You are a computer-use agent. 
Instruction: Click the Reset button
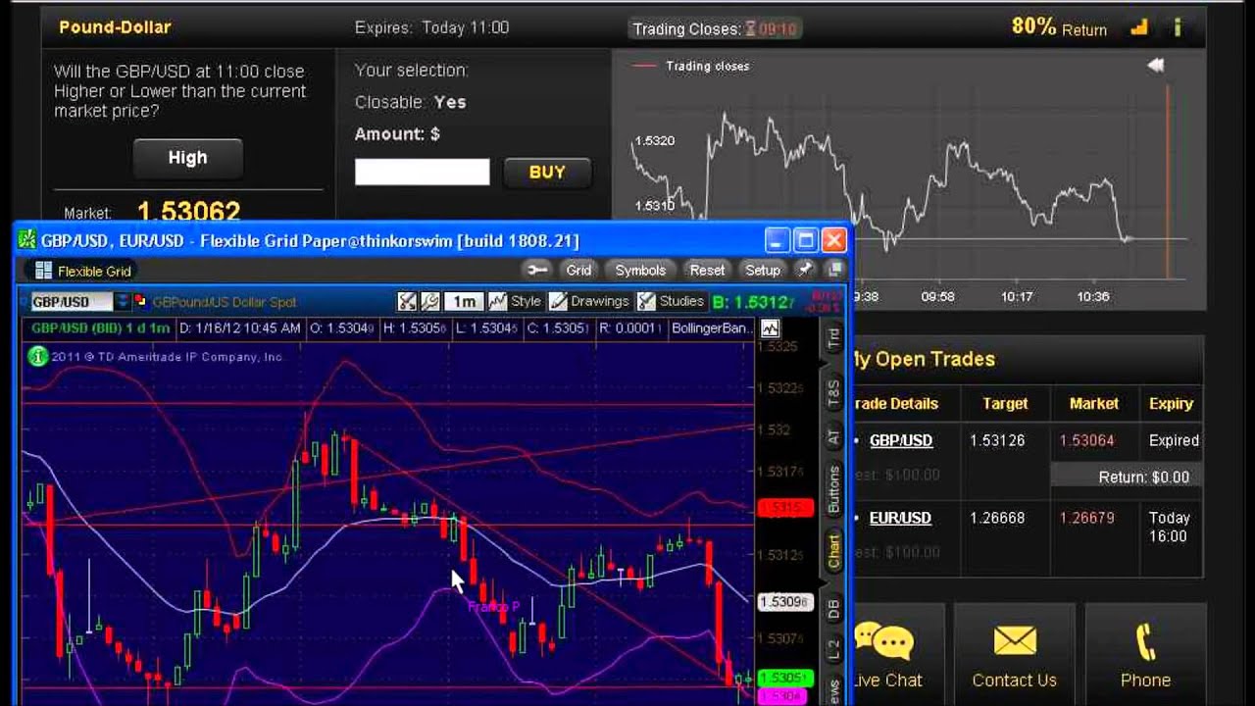707,270
